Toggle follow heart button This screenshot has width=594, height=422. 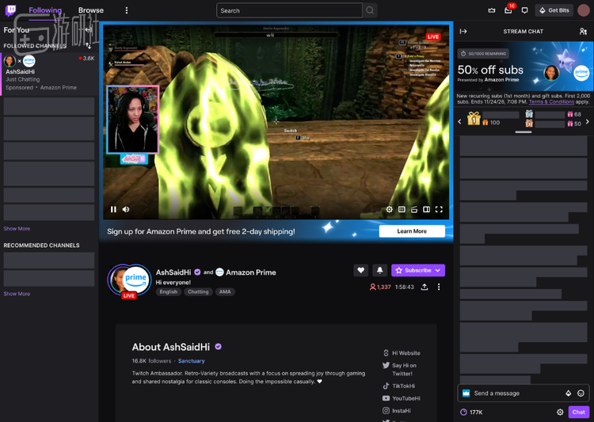coord(360,270)
